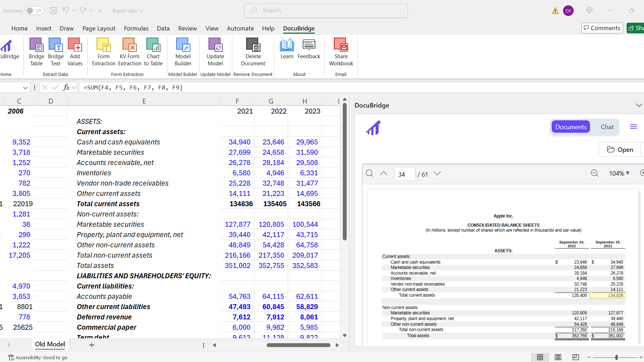644x362 pixels.
Task: Expand the Undo history dropdown
Action: (74, 11)
